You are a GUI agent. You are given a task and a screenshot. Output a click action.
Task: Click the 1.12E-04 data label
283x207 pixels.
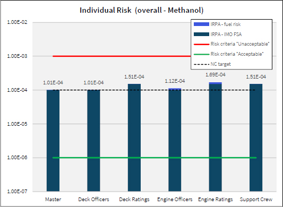point(175,81)
